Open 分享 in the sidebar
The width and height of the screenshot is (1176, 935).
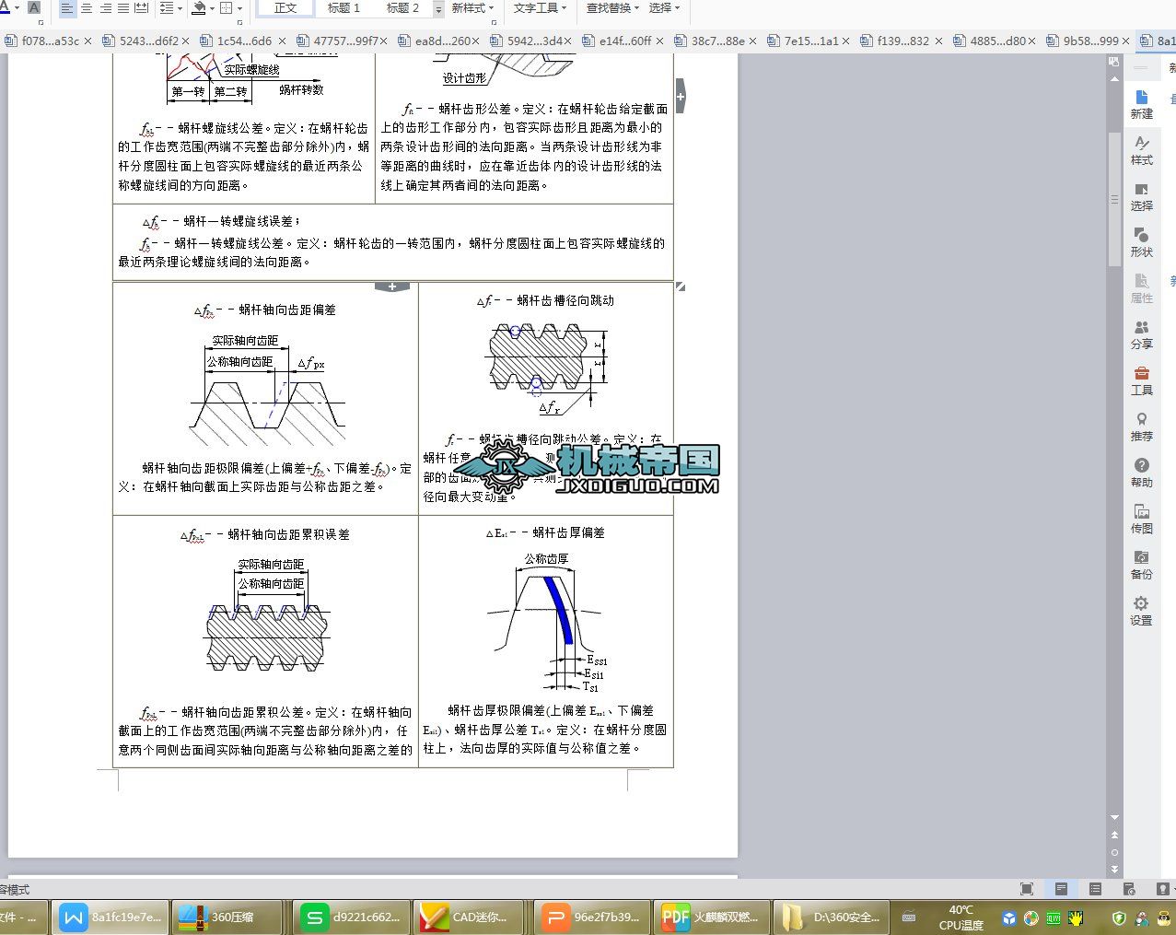[1141, 335]
